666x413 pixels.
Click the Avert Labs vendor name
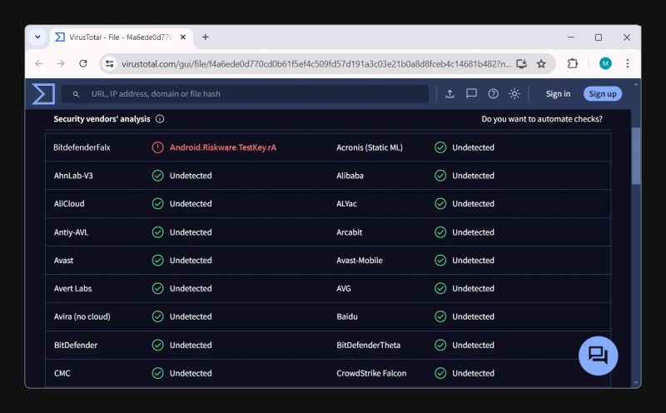pos(72,288)
